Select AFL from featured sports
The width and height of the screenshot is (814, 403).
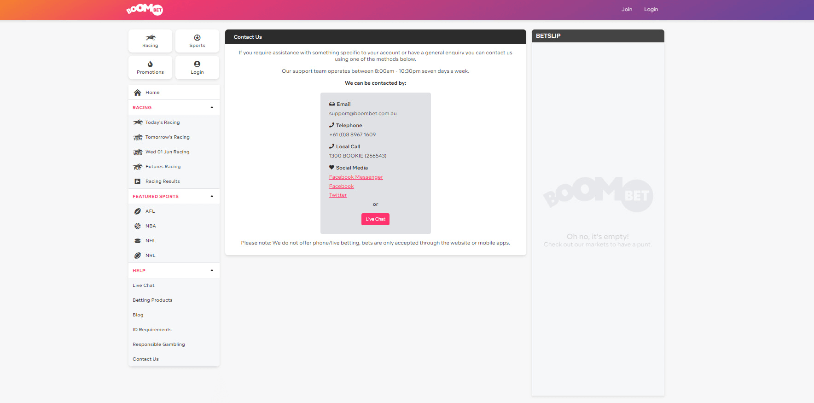pyautogui.click(x=174, y=211)
